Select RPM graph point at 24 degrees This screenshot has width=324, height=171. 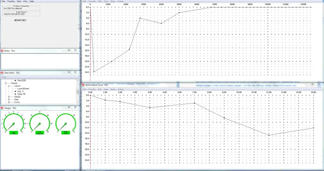click(x=94, y=72)
